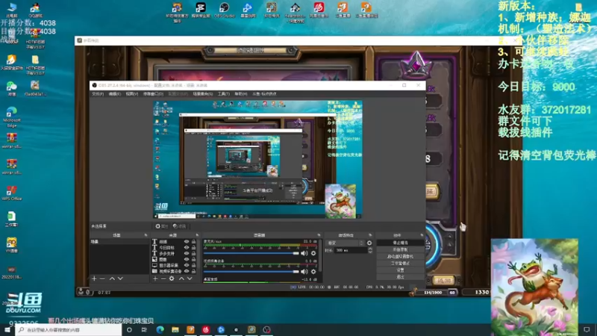Toggle lock on the 视频采集设备 source
Screen dimensions: 597x336
pyautogui.click(x=193, y=271)
